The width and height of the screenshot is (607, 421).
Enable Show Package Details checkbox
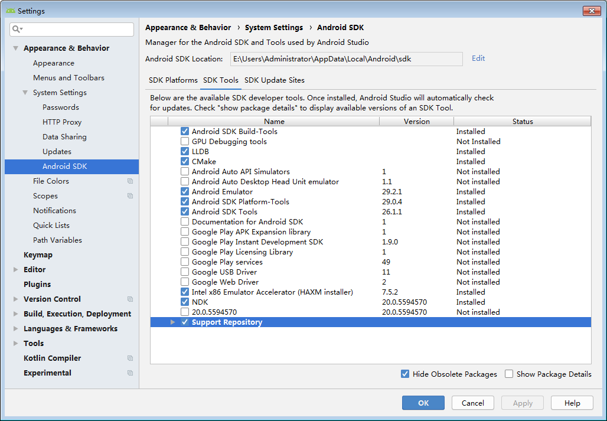tap(509, 374)
